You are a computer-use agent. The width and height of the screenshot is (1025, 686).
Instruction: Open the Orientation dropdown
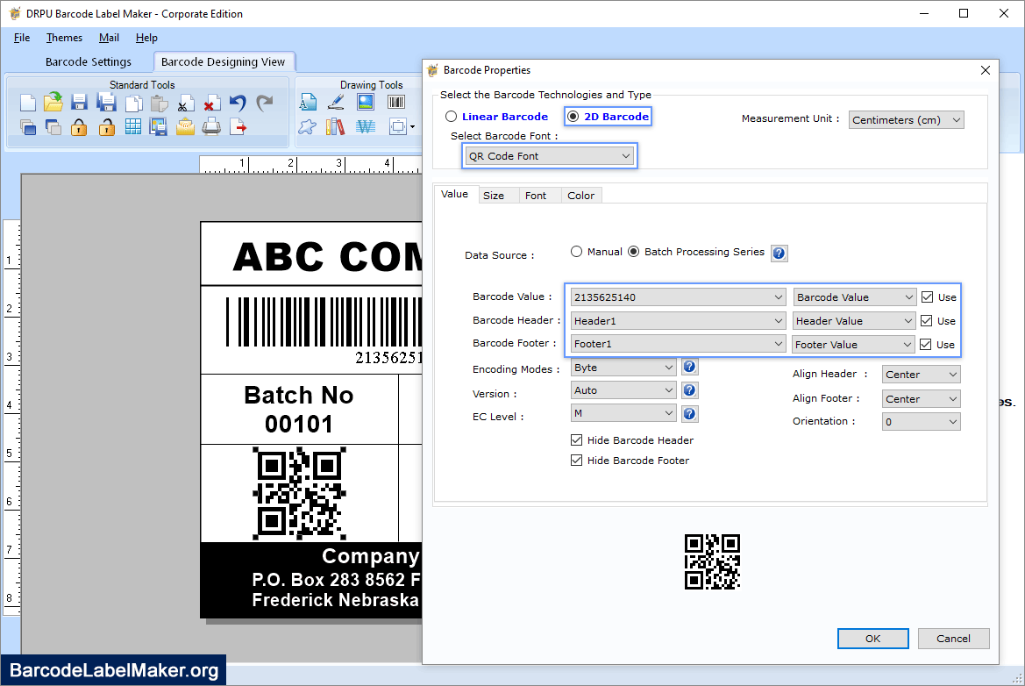921,422
